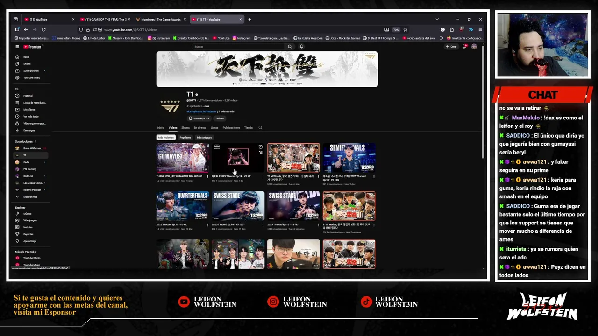This screenshot has height=336, width=598.
Task: Search within T1 channel magnifier icon
Action: (x=260, y=128)
